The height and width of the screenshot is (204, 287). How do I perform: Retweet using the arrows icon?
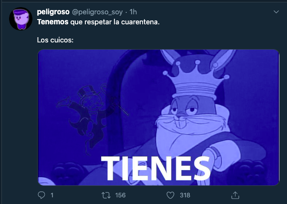(106, 195)
